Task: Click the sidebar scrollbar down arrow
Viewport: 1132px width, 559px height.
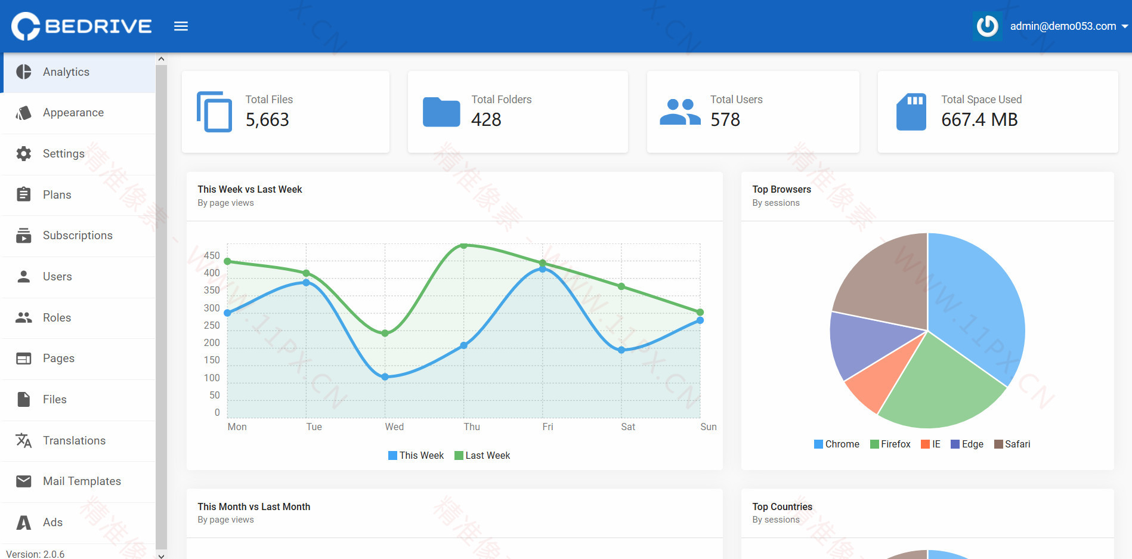Action: (161, 555)
